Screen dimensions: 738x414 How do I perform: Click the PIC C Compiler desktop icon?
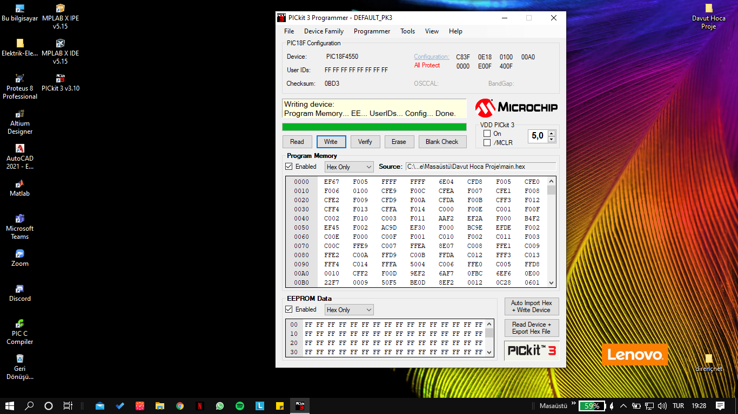click(20, 332)
